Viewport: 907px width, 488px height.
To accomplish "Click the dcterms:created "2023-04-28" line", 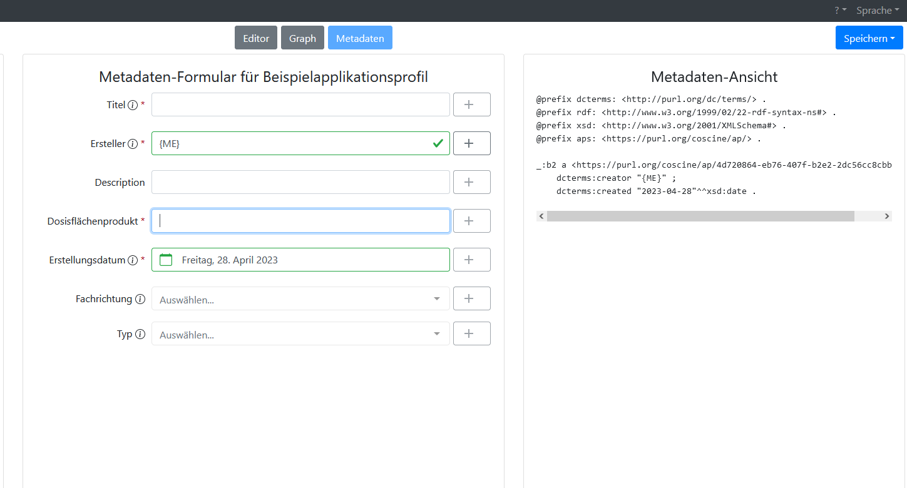I will click(656, 191).
